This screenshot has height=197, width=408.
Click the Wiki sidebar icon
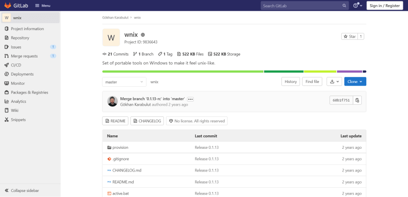6,110
